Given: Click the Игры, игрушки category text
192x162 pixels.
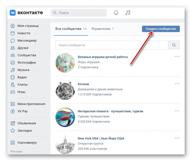Looking at the screenshot, I should point(89,62).
